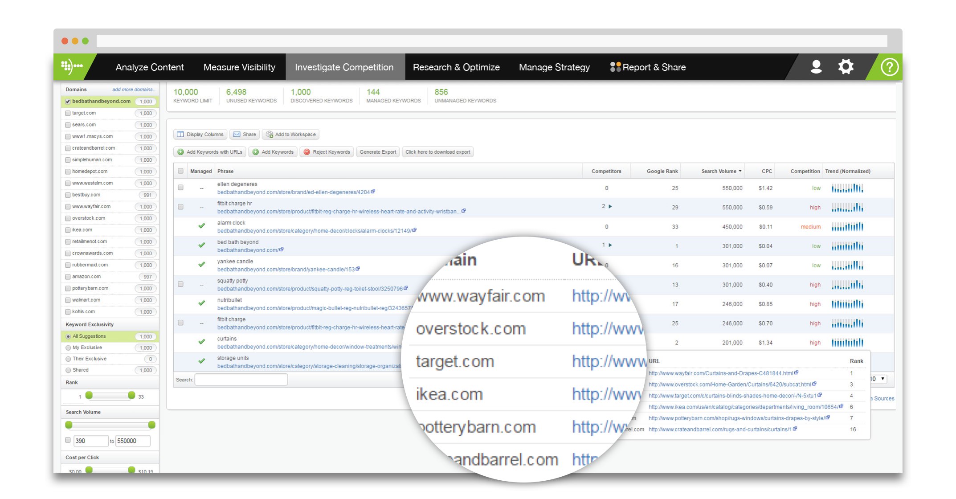Open help with the question mark icon
The width and height of the screenshot is (956, 499).
pyautogui.click(x=889, y=67)
